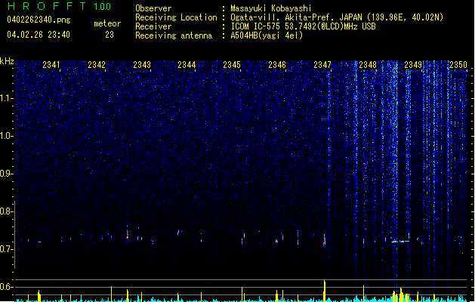The width and height of the screenshot is (475, 302).
Task: Click the 2344 time marker
Action: point(187,65)
